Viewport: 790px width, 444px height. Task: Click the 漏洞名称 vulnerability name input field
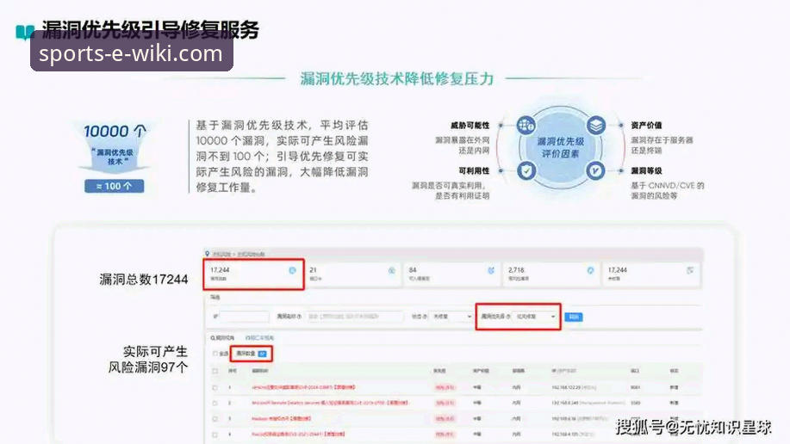355,317
